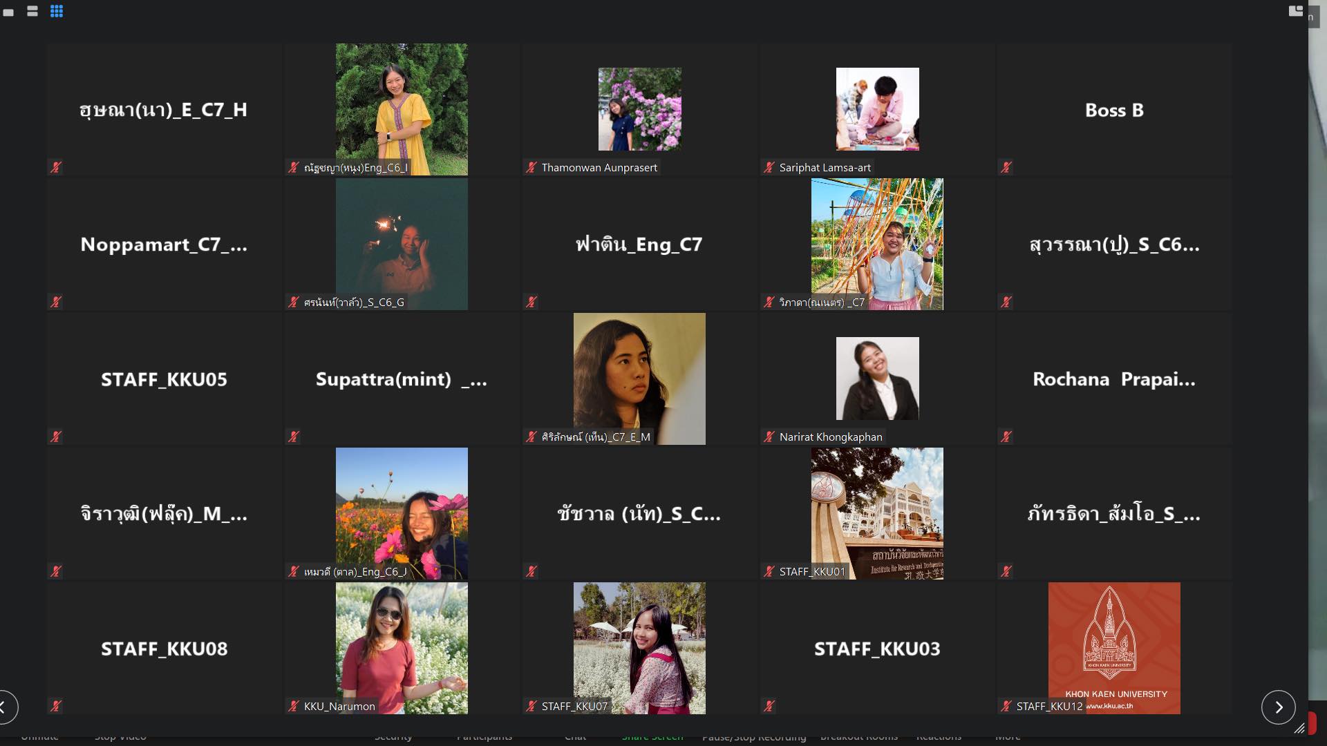Click the STAFF_KKU01 name label
1327x746 pixels.
(x=812, y=571)
